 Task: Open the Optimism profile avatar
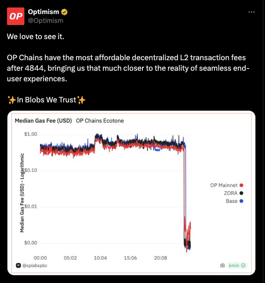tap(16, 16)
